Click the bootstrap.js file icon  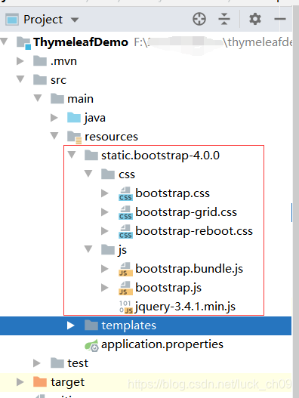tap(125, 288)
